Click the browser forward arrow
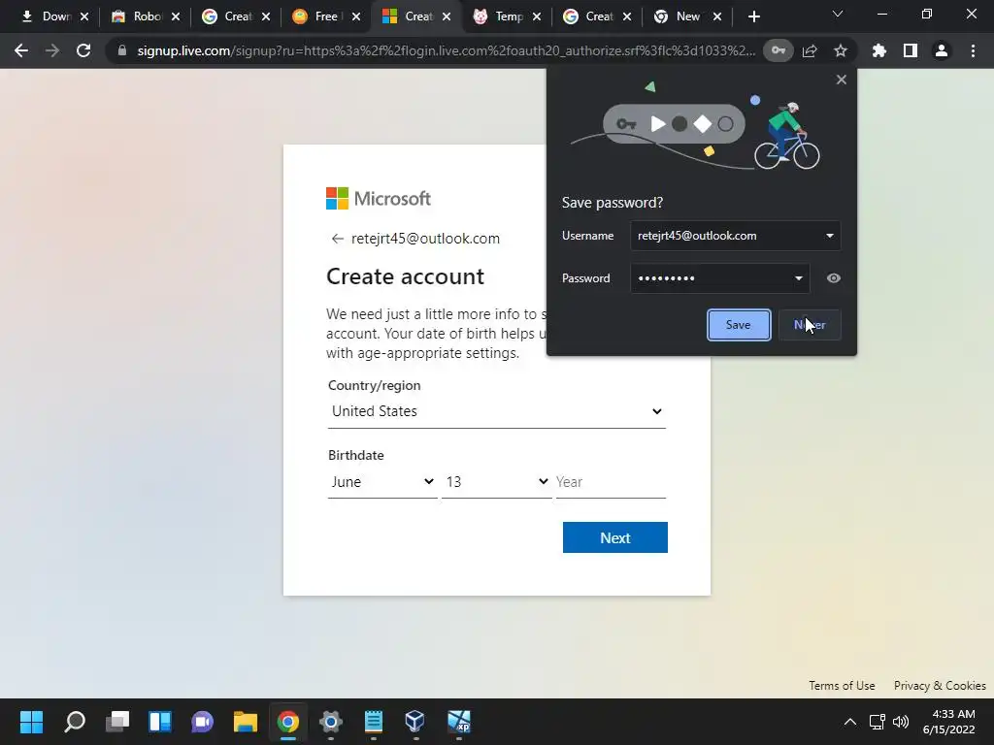The height and width of the screenshot is (745, 994). (x=52, y=50)
